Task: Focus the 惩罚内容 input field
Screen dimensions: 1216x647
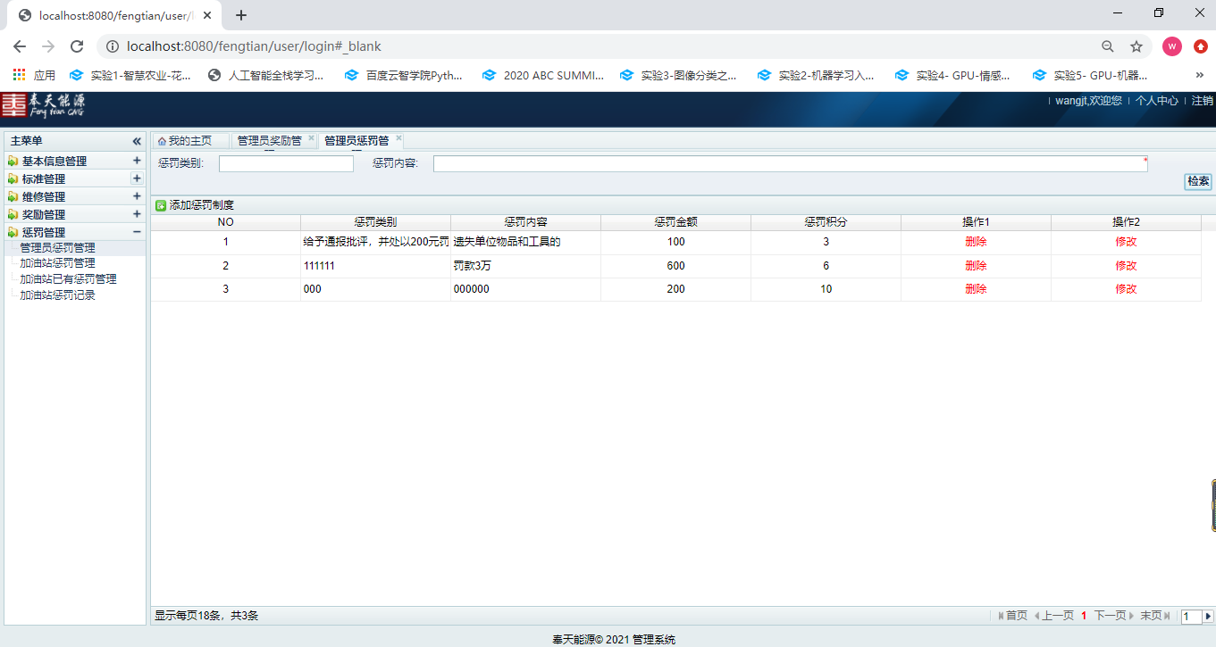Action: point(789,163)
